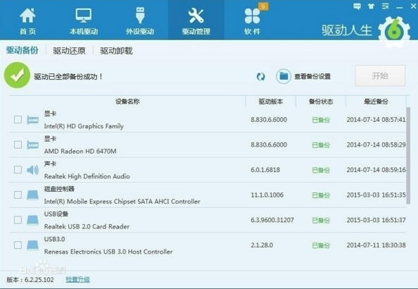Viewport: 418px width, 289px height.
Task: Open 软件 clover icon tab
Action: point(252,16)
